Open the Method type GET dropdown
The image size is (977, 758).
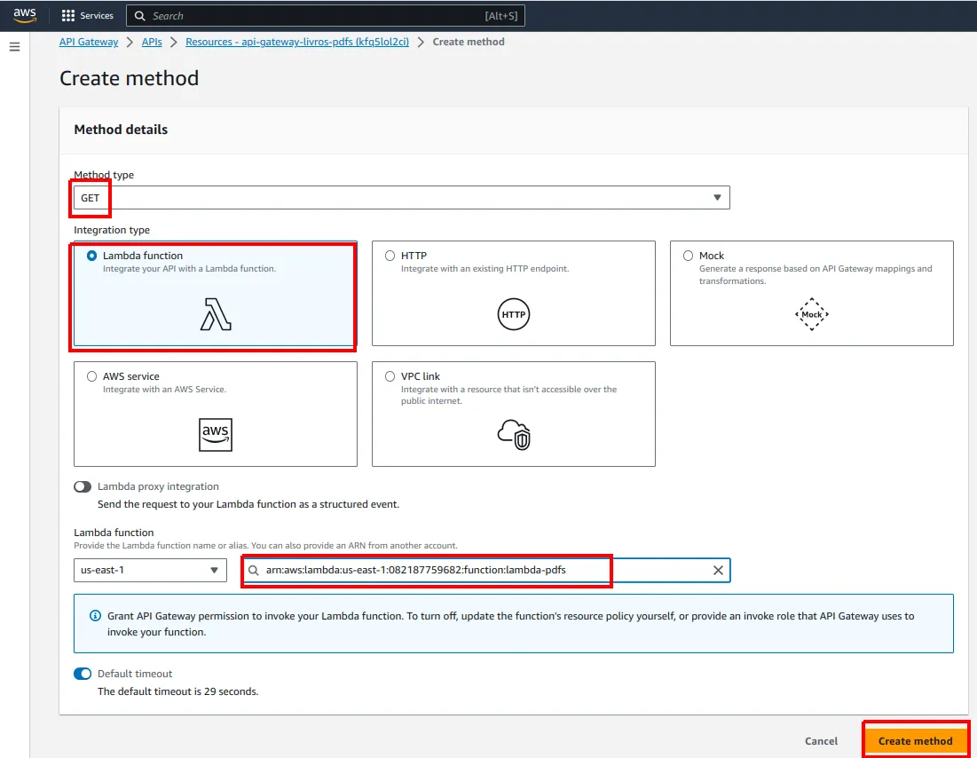click(402, 198)
